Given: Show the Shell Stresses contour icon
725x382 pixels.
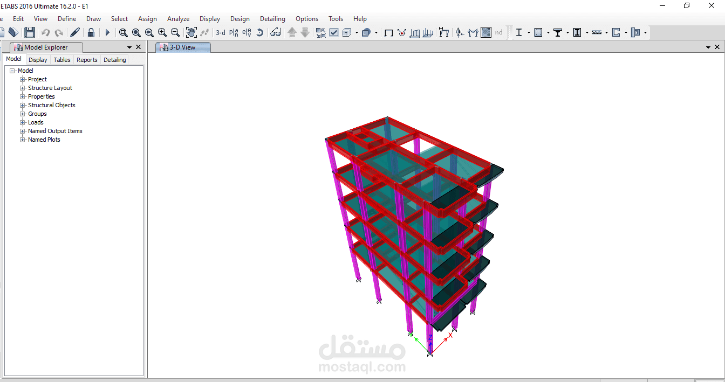Looking at the screenshot, I should point(486,32).
